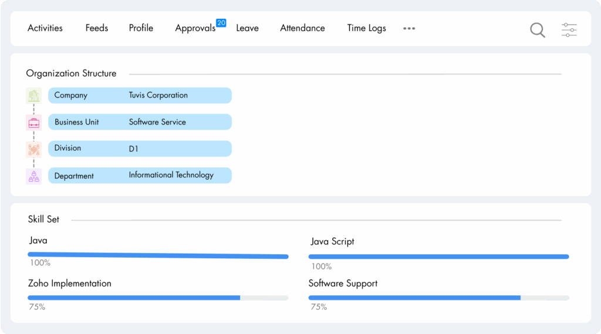Select the Informational Technology department value
The width and height of the screenshot is (601, 334).
click(x=171, y=175)
